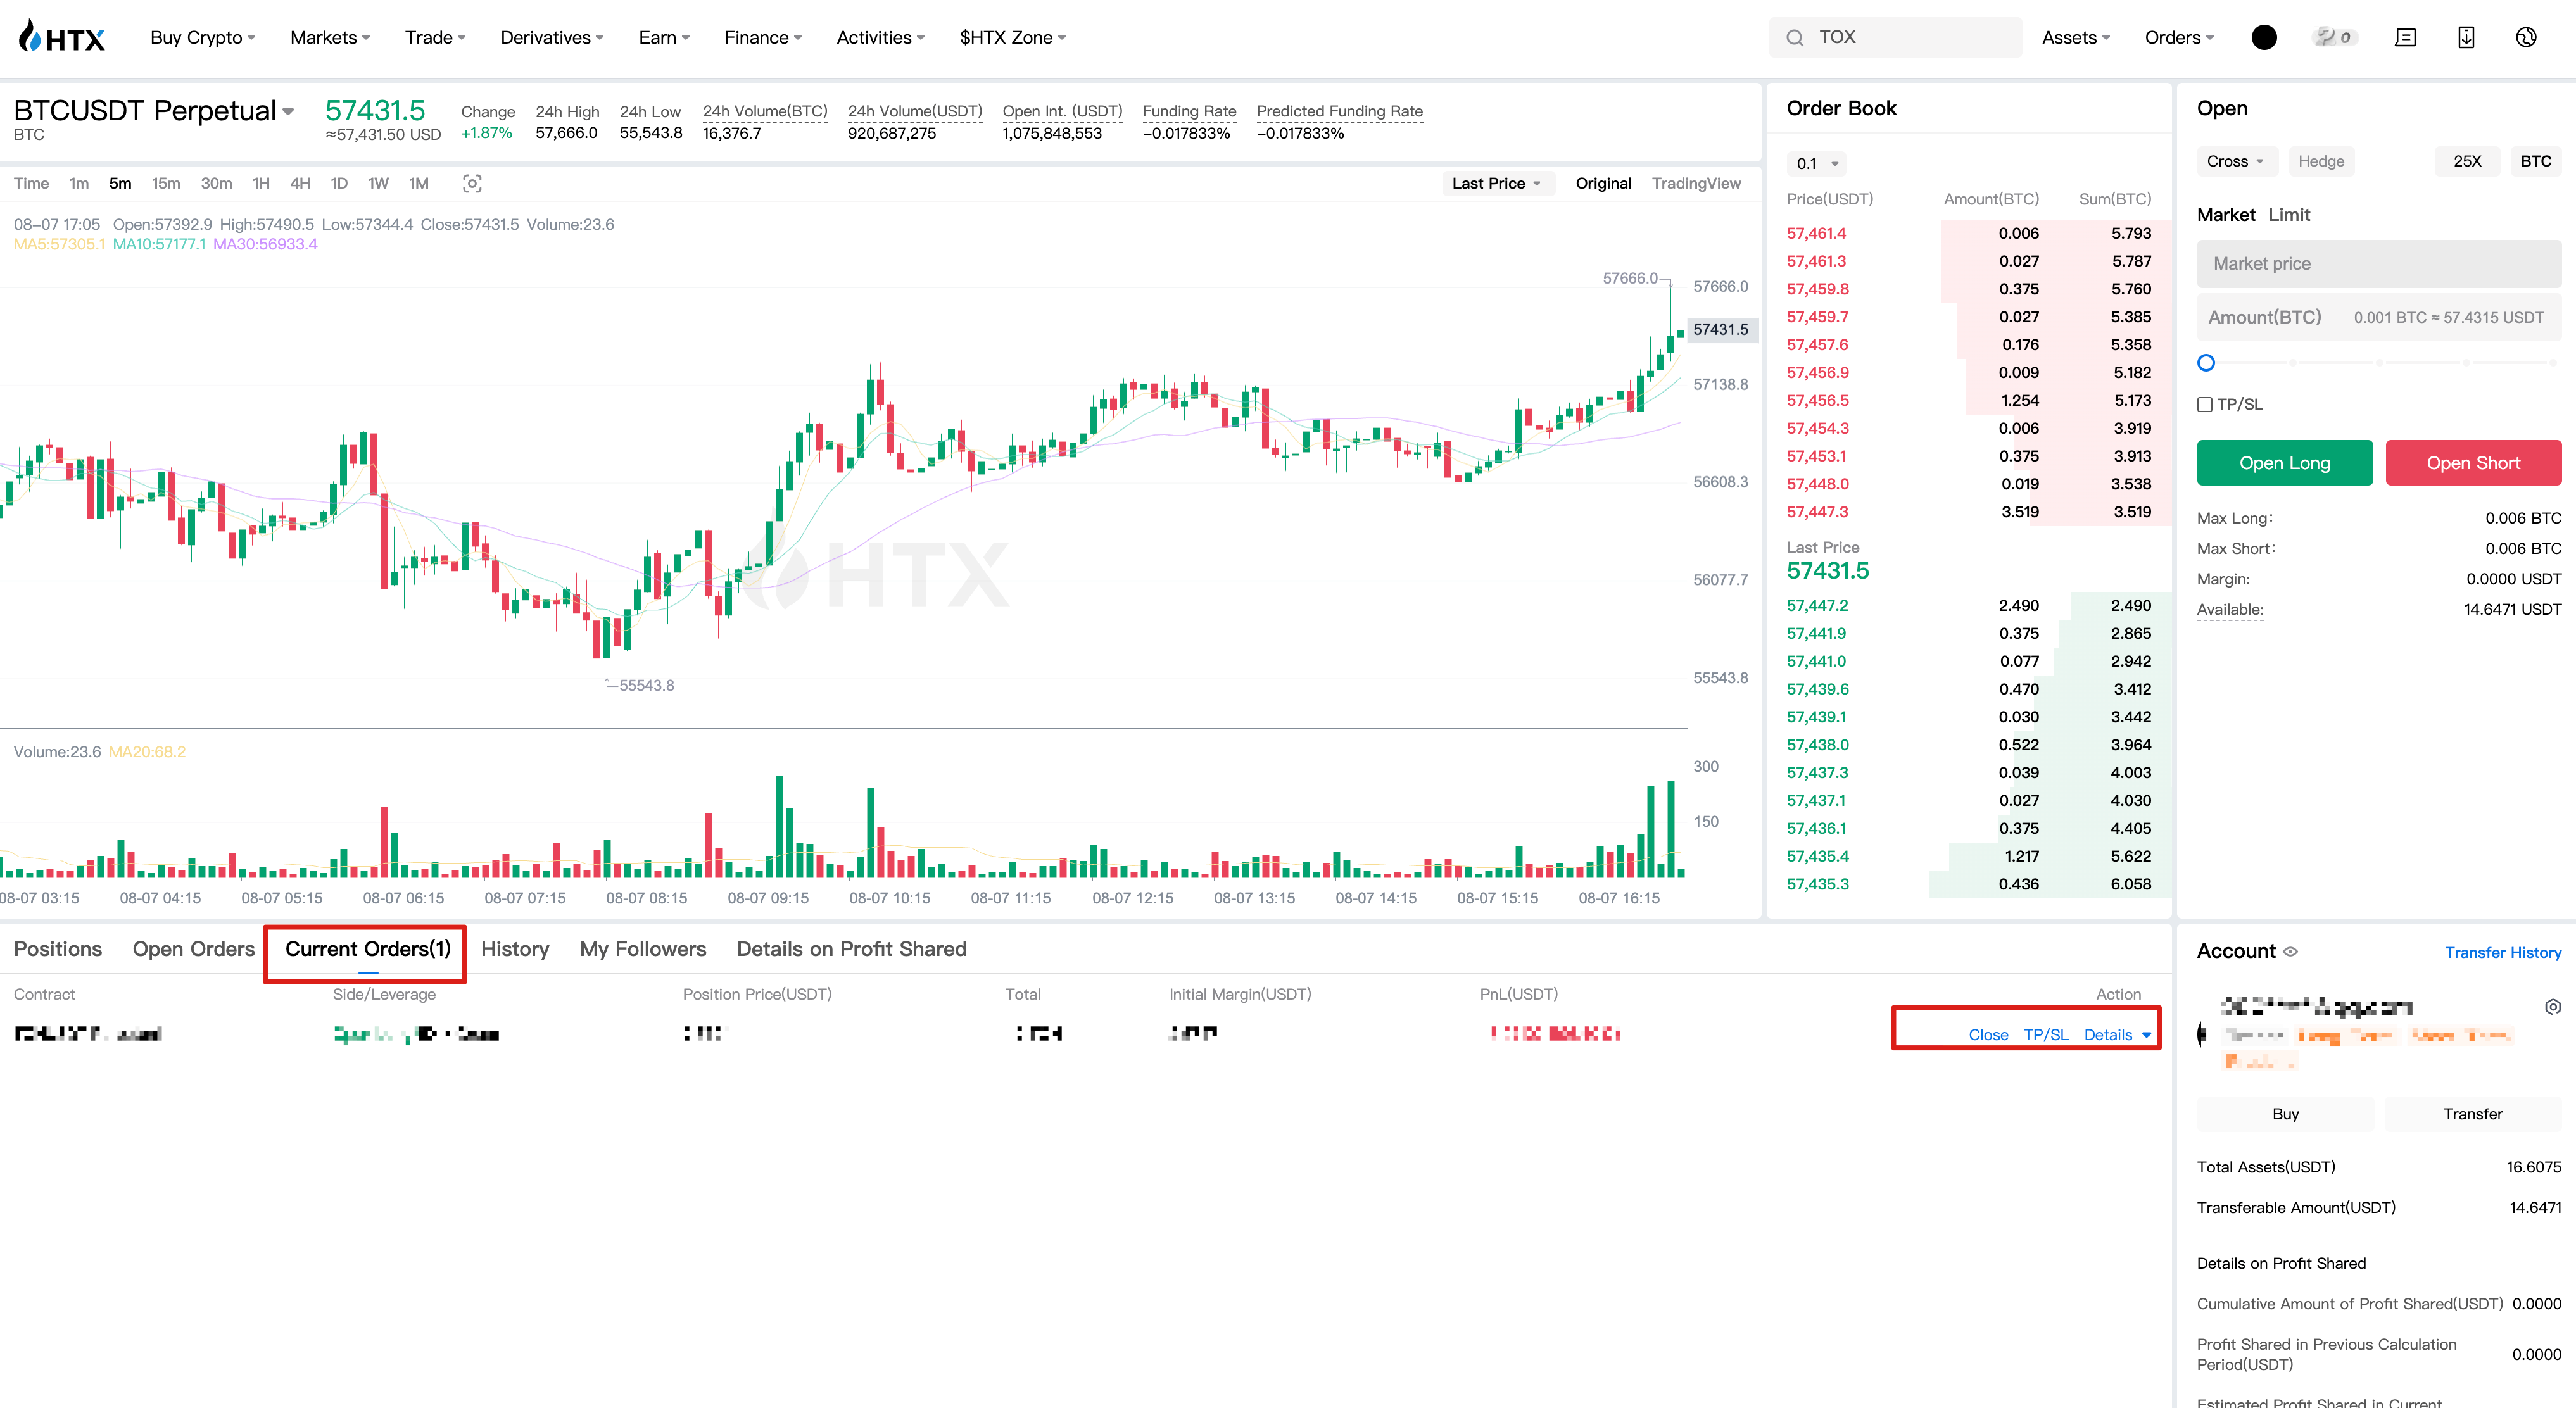The width and height of the screenshot is (2576, 1408).
Task: Expand the Trade menu
Action: pyautogui.click(x=435, y=37)
